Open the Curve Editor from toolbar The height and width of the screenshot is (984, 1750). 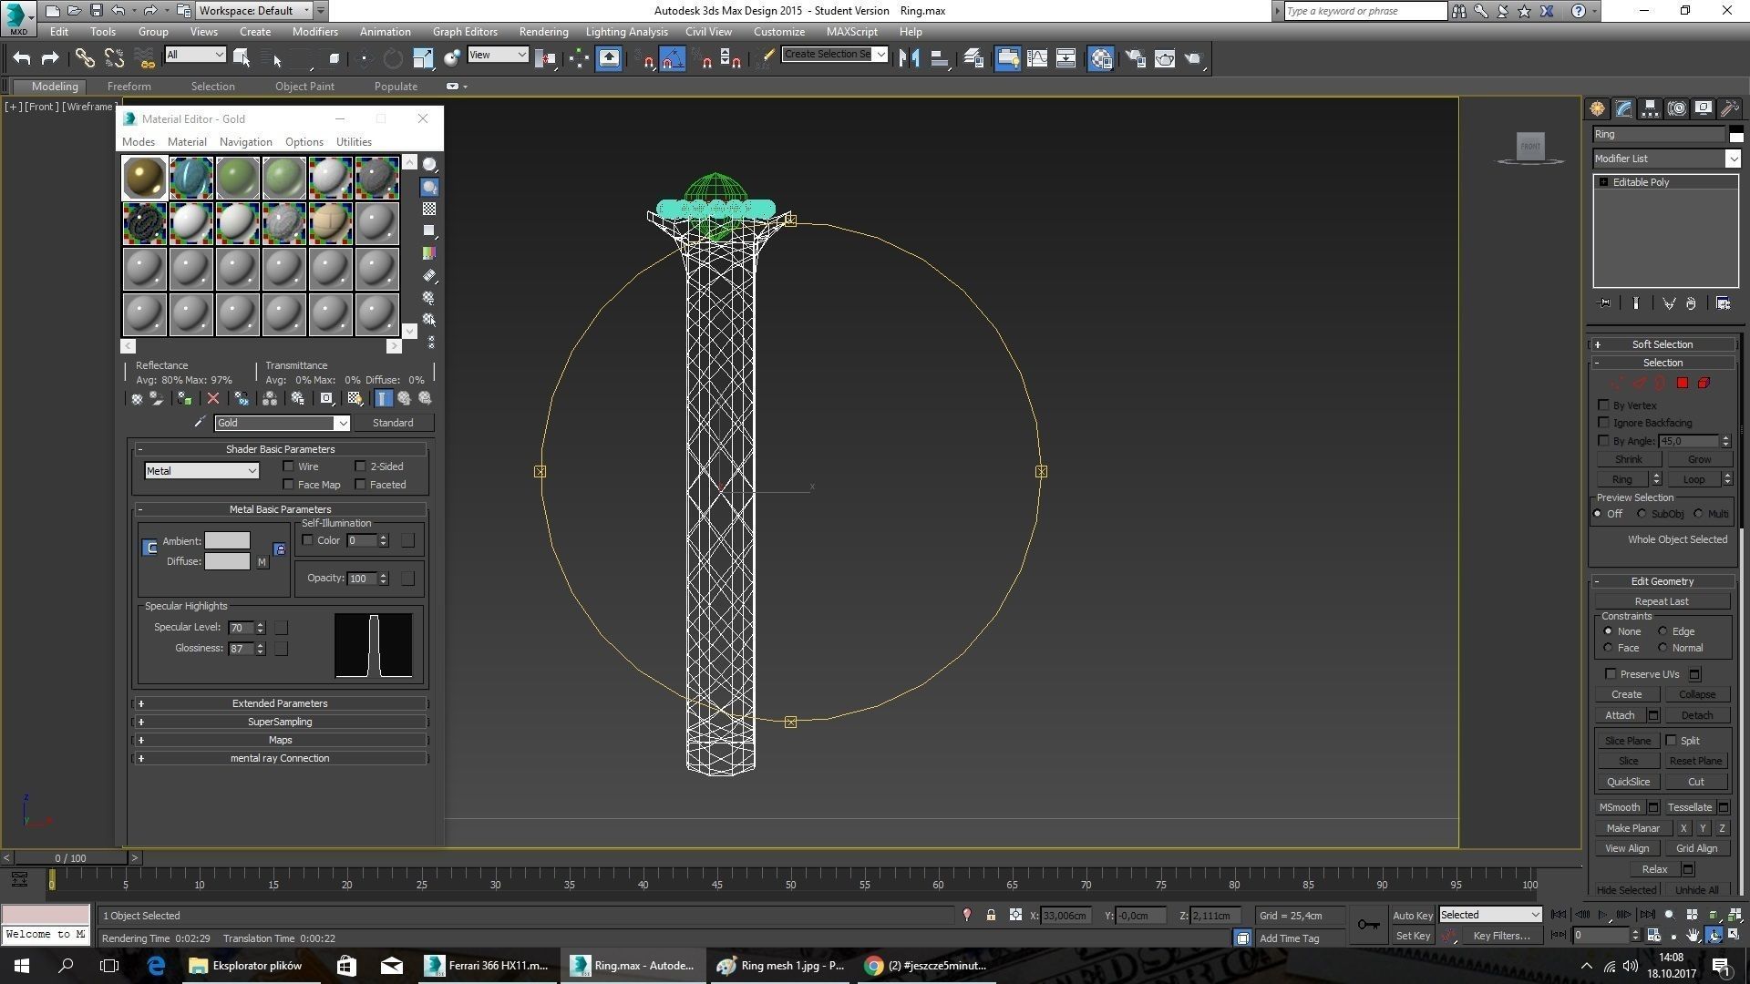point(1037,58)
